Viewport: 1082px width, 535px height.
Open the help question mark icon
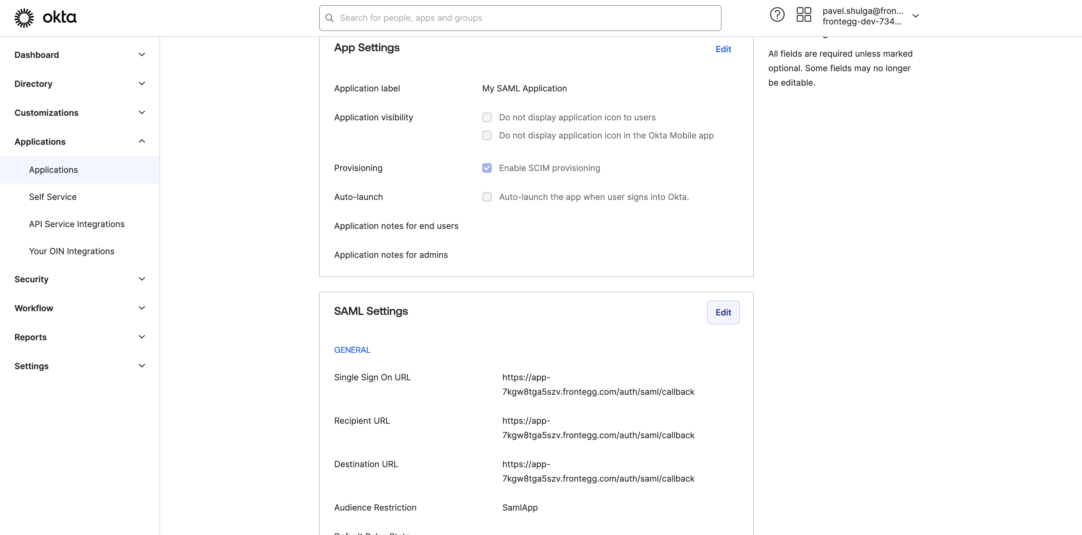[x=777, y=15]
